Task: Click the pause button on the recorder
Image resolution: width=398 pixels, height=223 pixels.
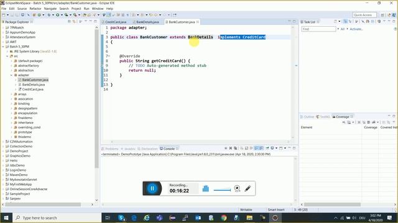Action: [152, 188]
